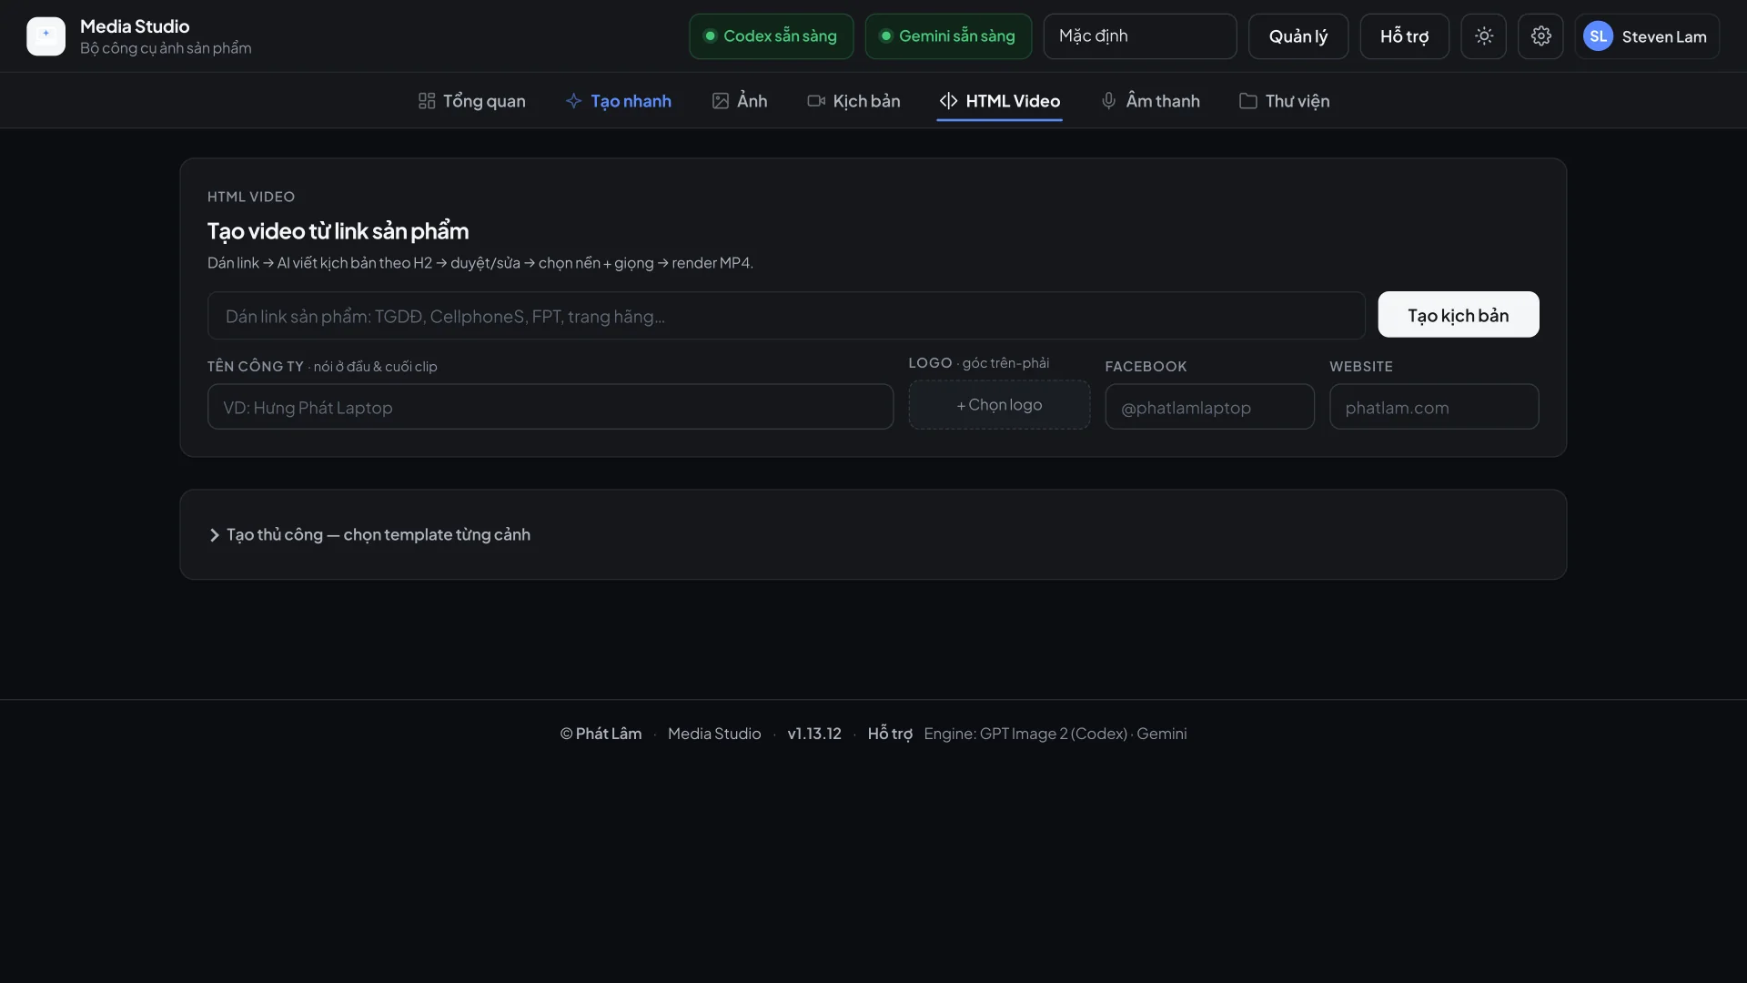The width and height of the screenshot is (1747, 983).
Task: Click the Engine: GPT Image 2 text
Action: (1055, 734)
